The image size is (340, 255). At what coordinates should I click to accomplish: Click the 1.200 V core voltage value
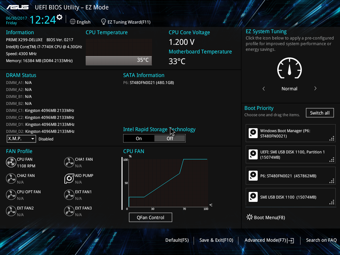(182, 42)
